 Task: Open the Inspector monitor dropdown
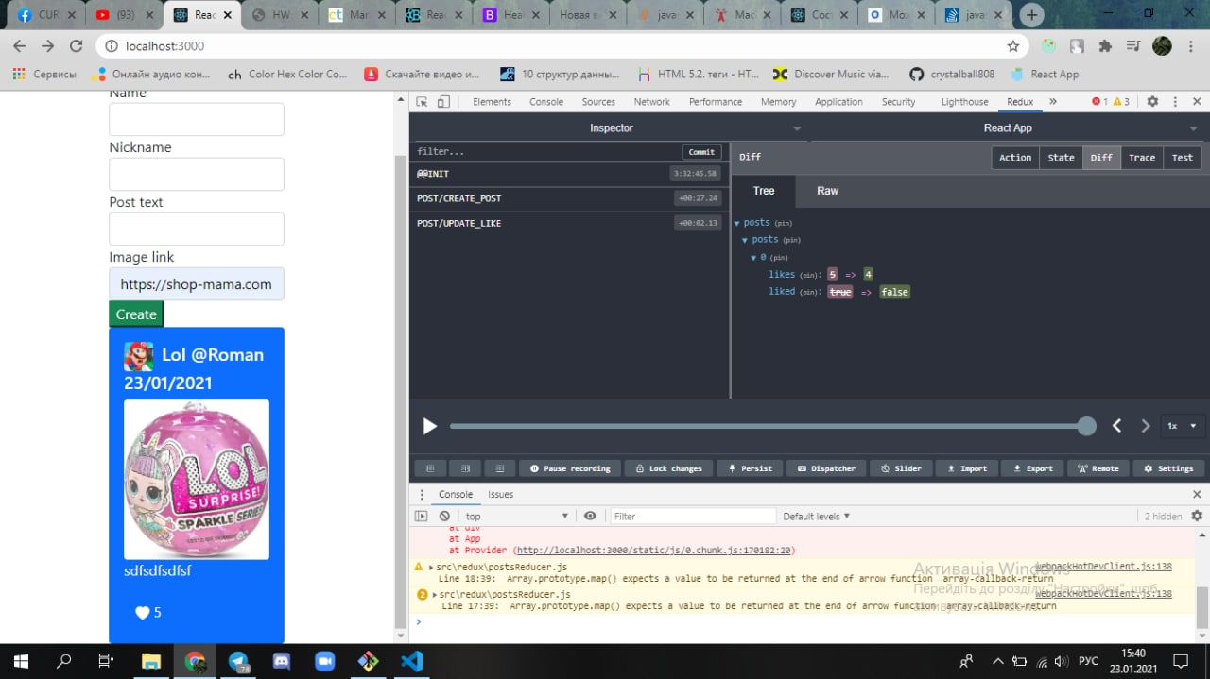point(797,128)
